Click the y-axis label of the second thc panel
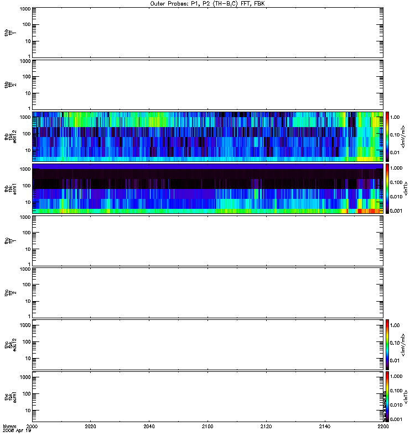The image size is (415, 442). click(x=11, y=293)
